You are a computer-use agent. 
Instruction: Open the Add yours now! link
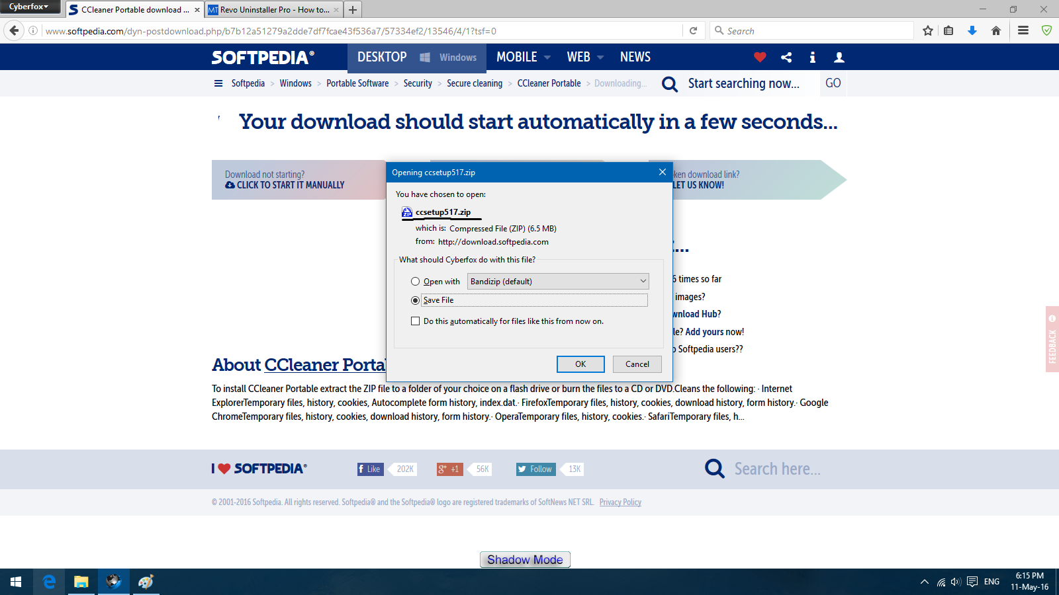715,332
